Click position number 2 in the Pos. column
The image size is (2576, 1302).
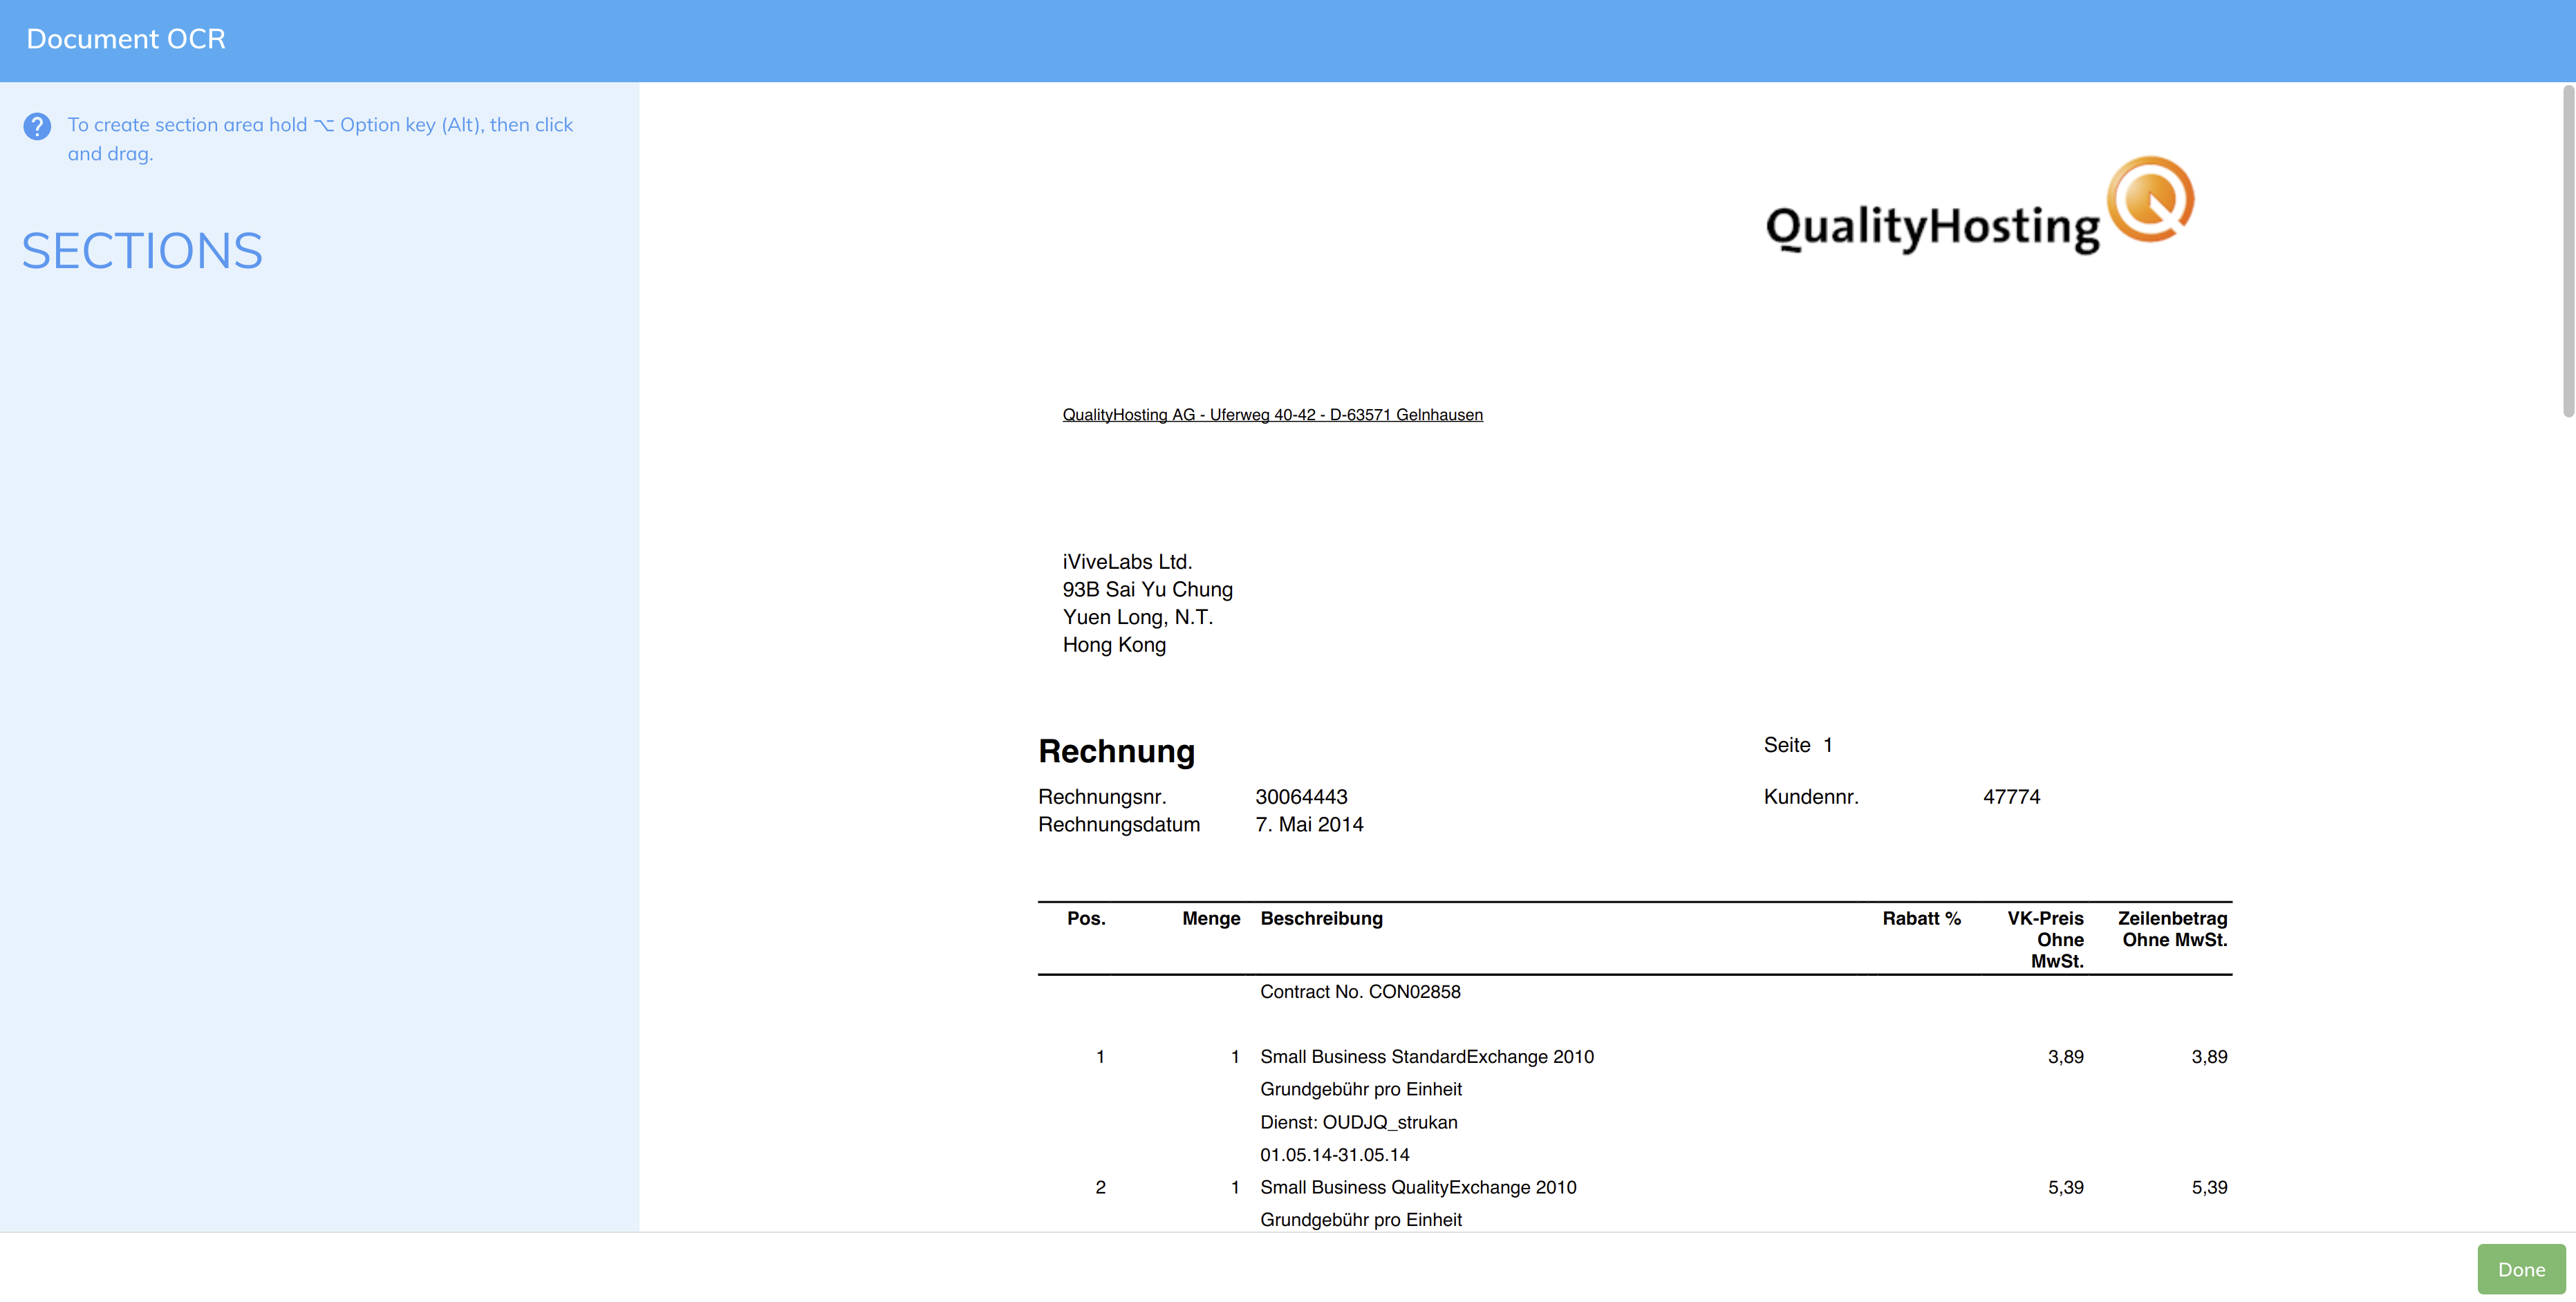[x=1100, y=1188]
